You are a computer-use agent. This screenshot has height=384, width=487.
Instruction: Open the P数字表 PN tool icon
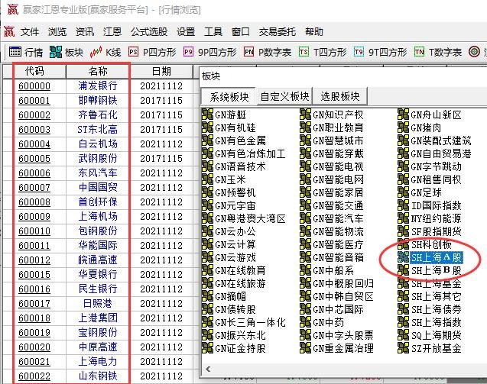pos(248,52)
